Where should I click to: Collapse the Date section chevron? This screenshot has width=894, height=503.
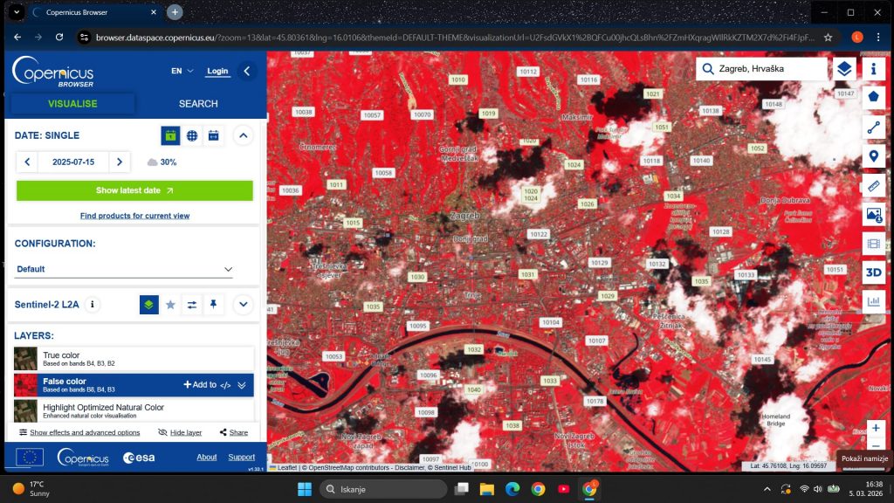click(244, 135)
